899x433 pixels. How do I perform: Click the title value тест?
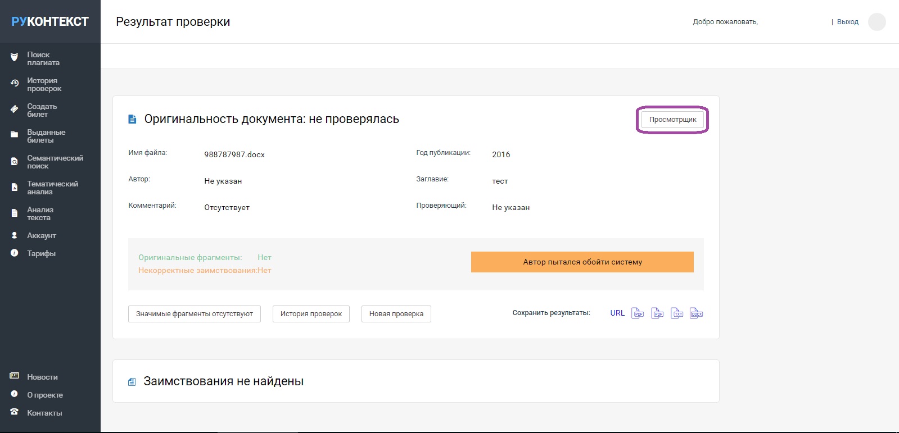[500, 181]
